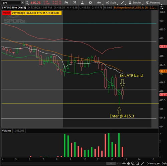Open the Style menu
The width and height of the screenshot is (167, 166).
[x=111, y=3]
